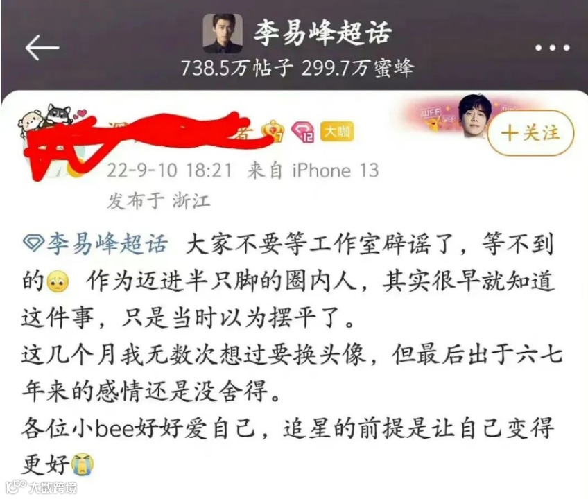This screenshot has width=588, height=499.
Task: Tap the 大咖 yellow badge
Action: click(x=336, y=132)
